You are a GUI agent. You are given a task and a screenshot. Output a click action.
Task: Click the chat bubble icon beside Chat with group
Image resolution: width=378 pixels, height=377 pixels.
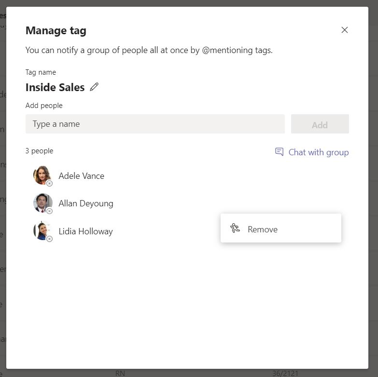coord(279,152)
